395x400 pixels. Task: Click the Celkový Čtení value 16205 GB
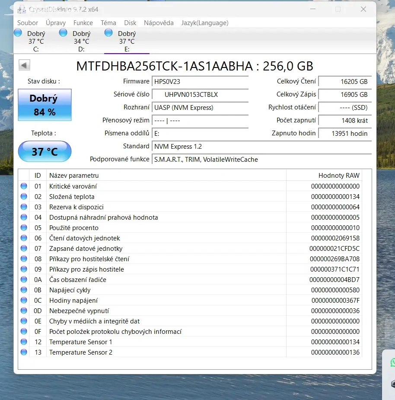(345, 82)
